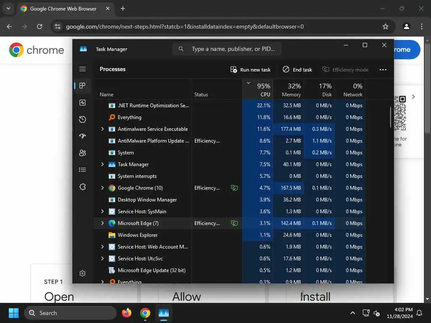Sort by the Disk column header
Image resolution: width=431 pixels, height=323 pixels.
coord(319,90)
